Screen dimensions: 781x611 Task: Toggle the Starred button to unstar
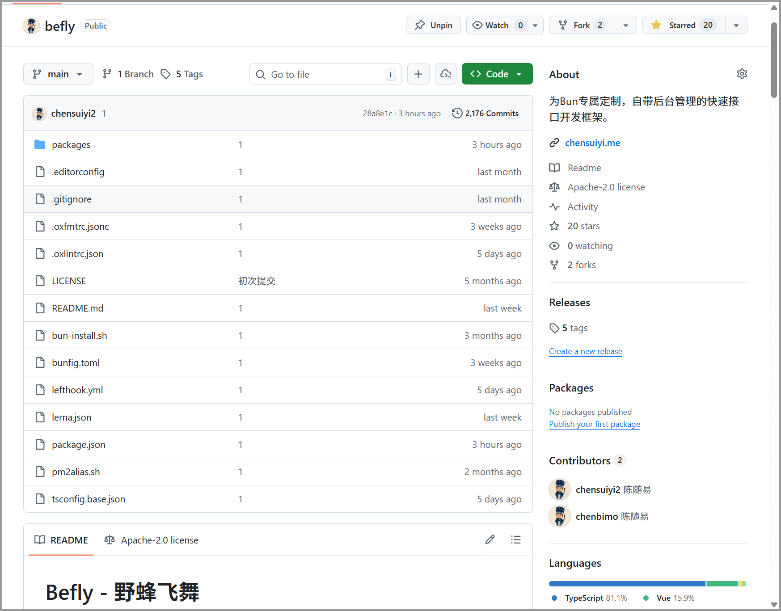tap(684, 25)
